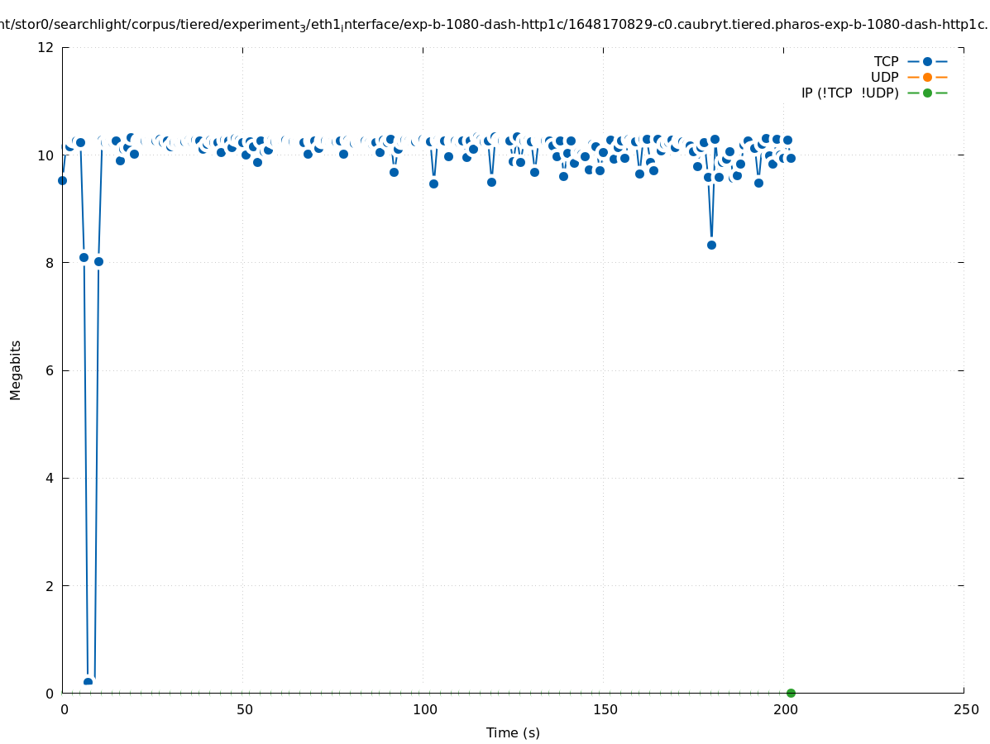Click the Time (s) x-axis label
990x744 pixels.
[513, 732]
